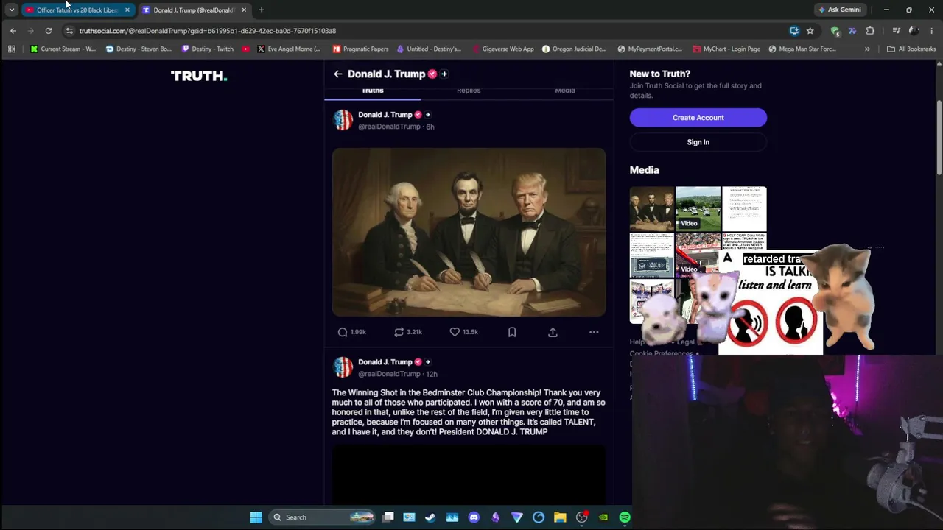Open the Untitled - Destiny's bookmark
This screenshot has width=943, height=530.
pos(429,49)
